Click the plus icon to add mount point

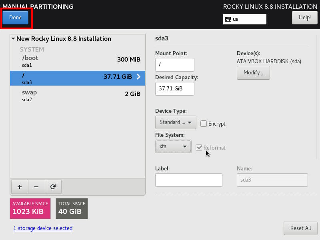click(x=20, y=187)
